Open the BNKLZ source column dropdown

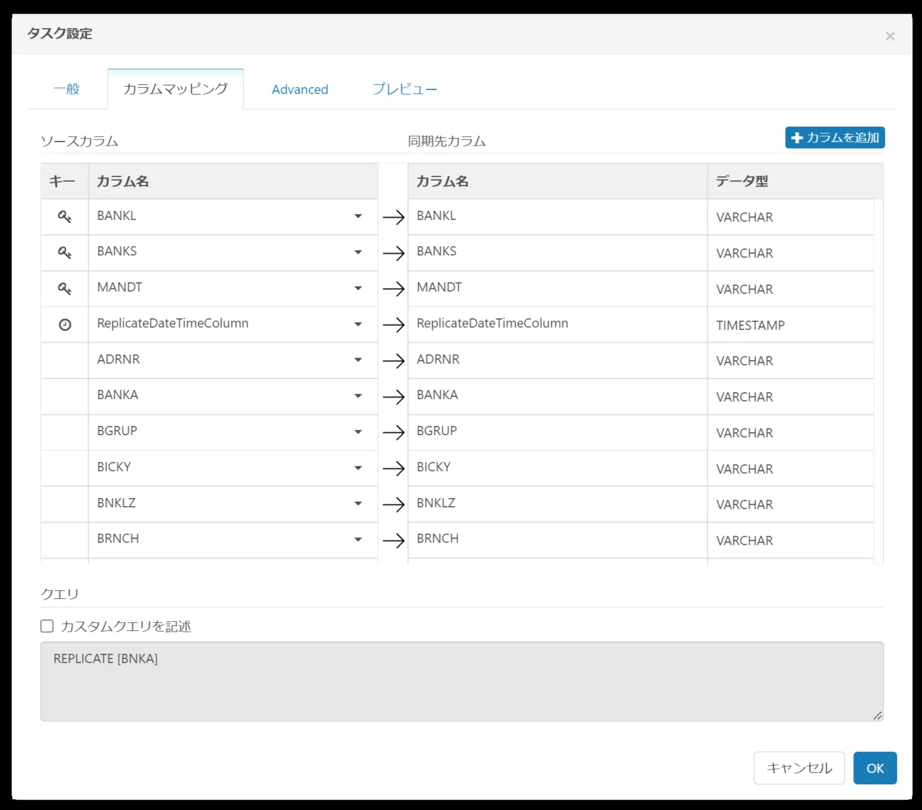[358, 504]
